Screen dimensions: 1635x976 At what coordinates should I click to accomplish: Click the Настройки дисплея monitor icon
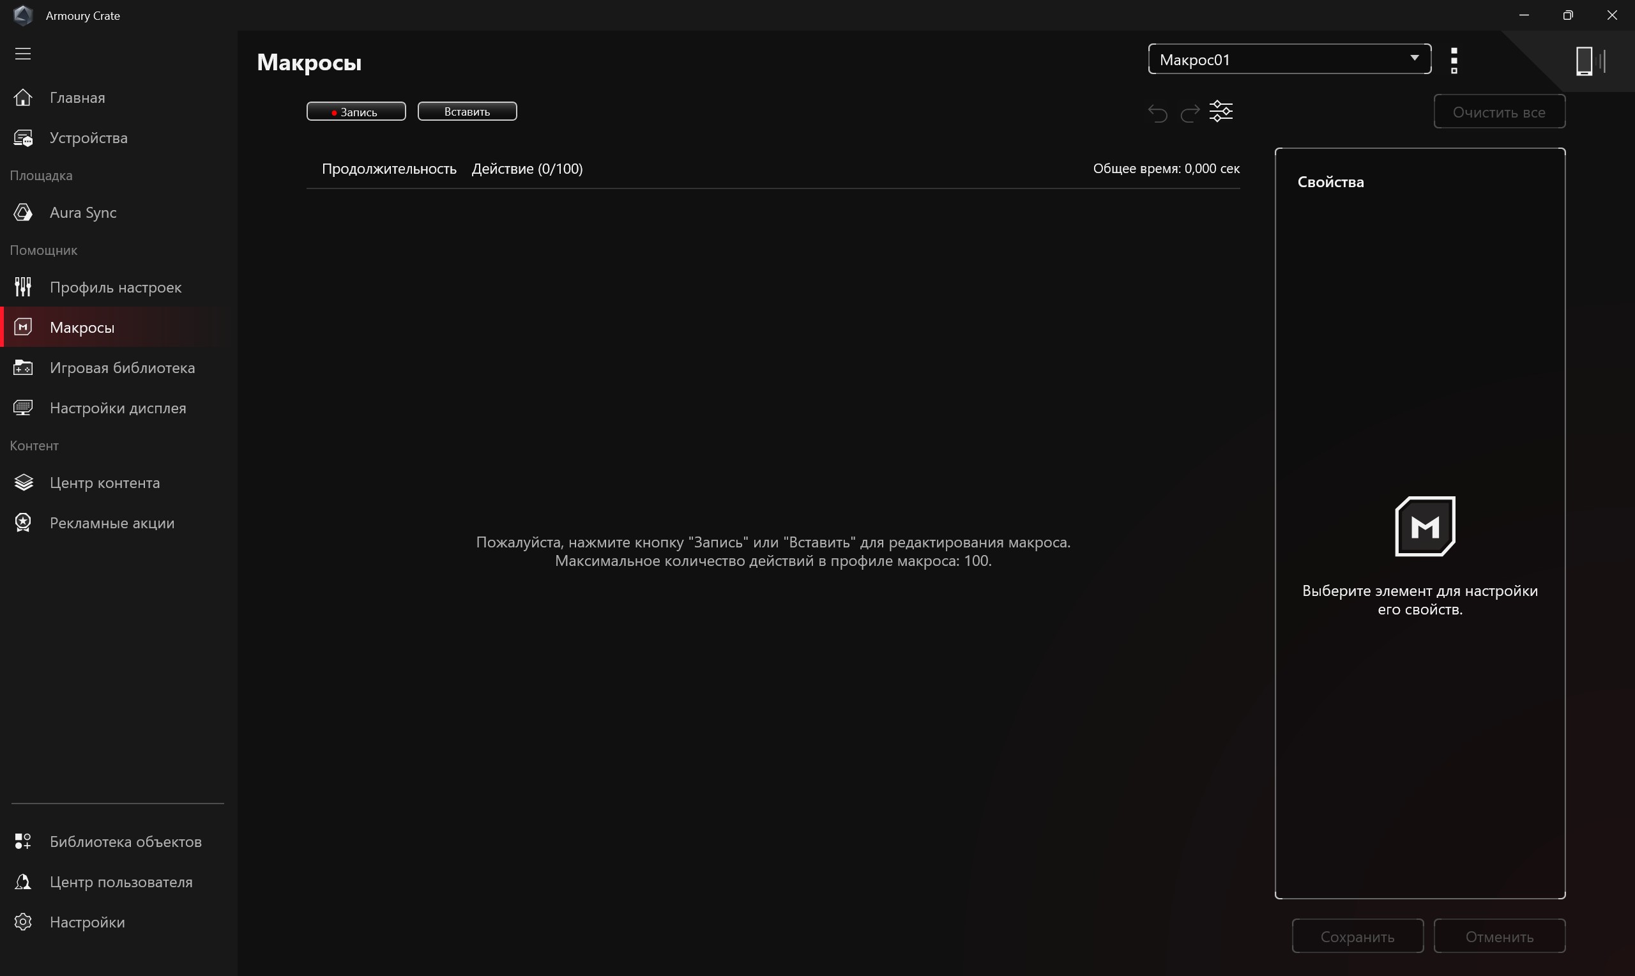click(23, 408)
